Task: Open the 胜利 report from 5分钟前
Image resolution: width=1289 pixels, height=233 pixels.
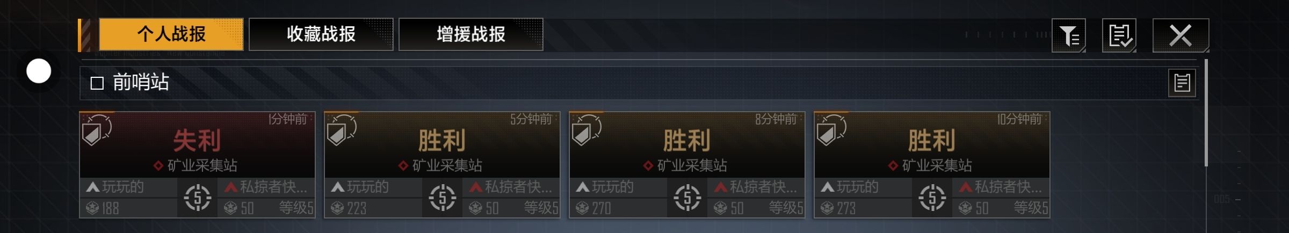Action: click(x=442, y=165)
